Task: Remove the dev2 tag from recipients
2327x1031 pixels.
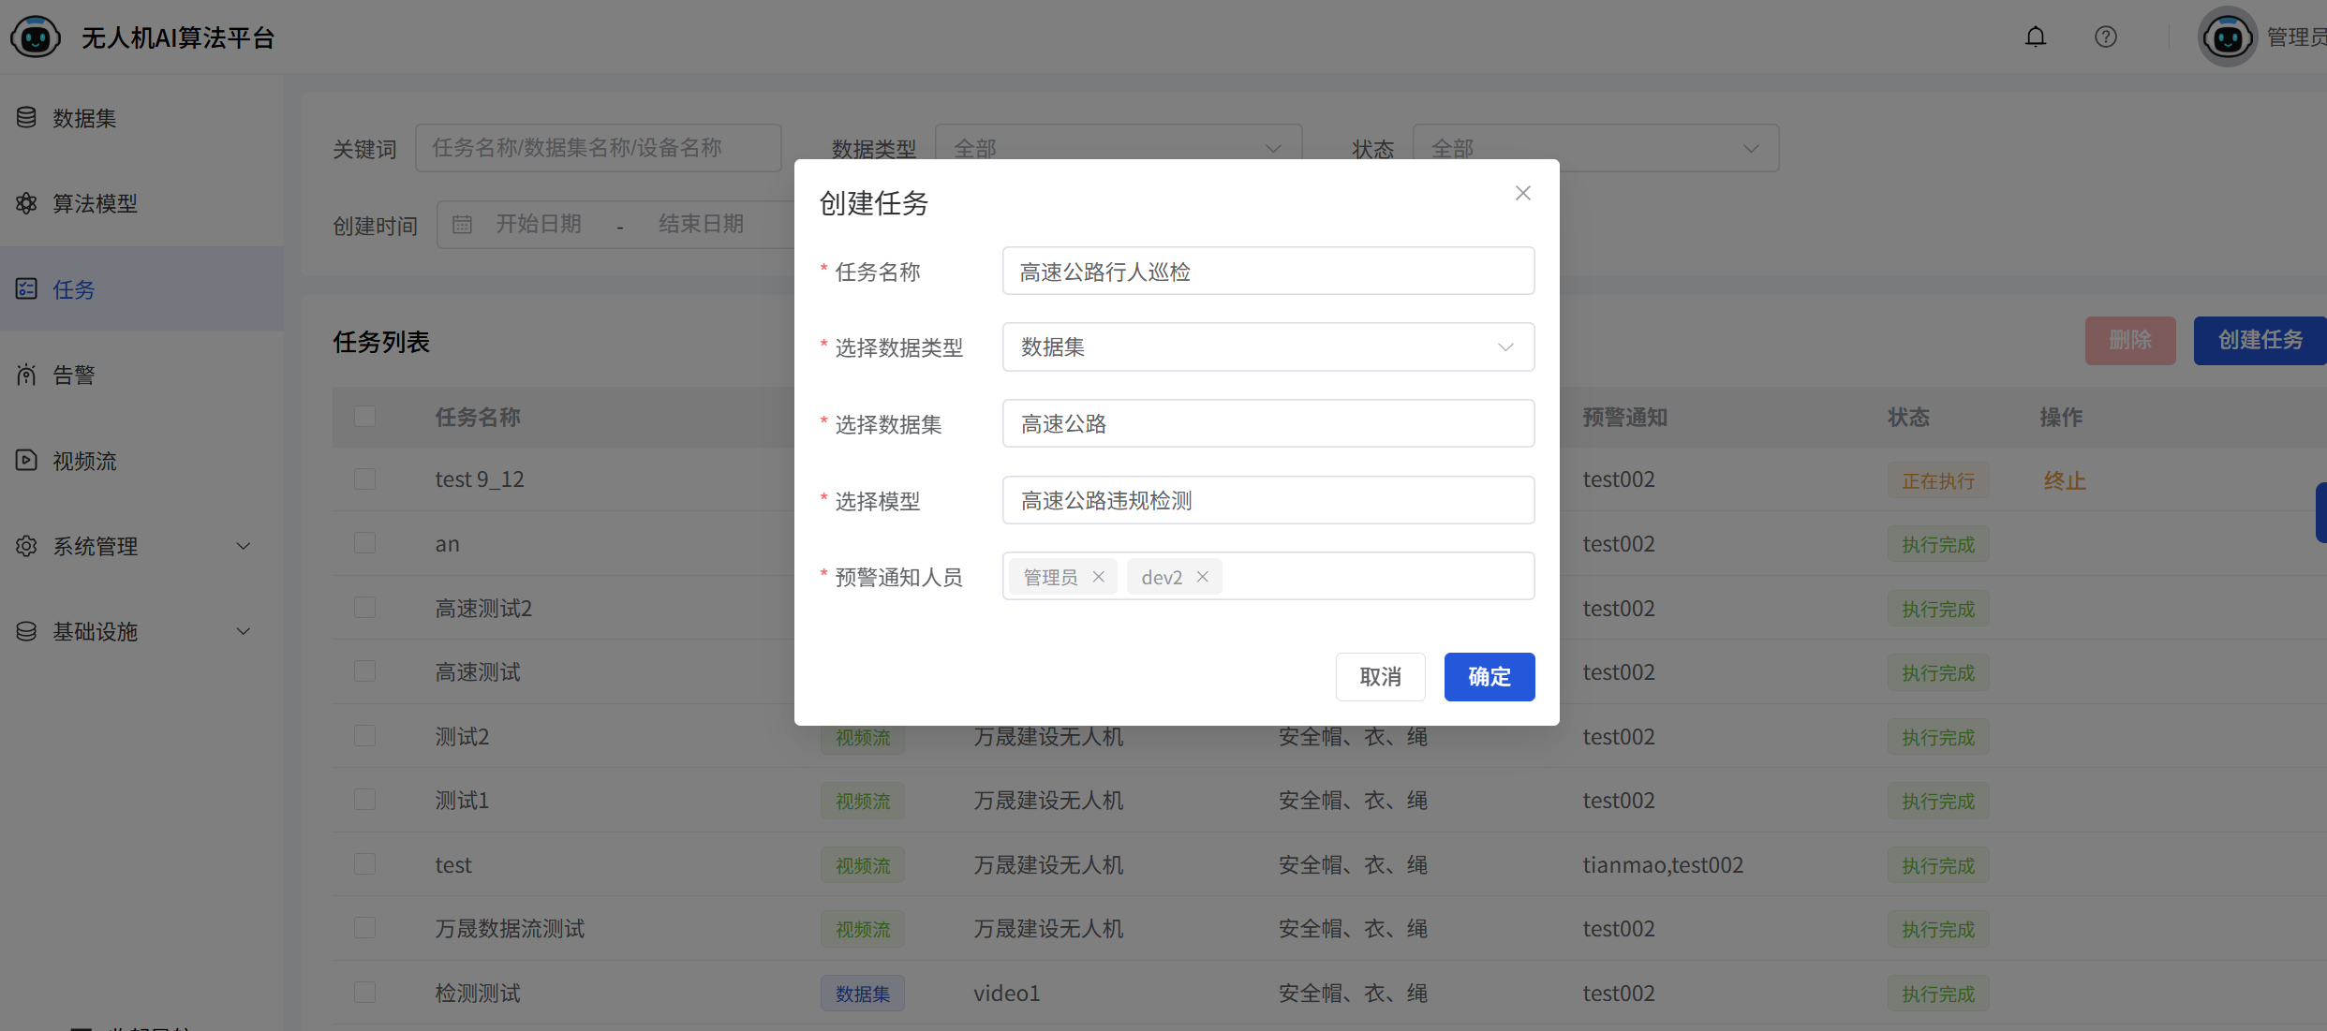Action: [1203, 577]
